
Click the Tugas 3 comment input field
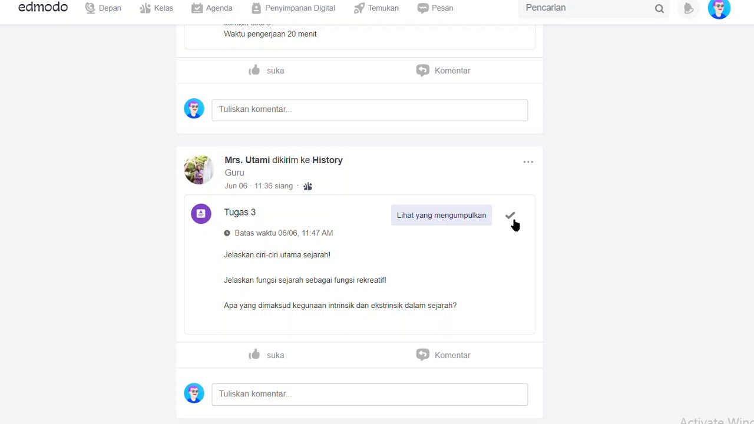tap(370, 395)
